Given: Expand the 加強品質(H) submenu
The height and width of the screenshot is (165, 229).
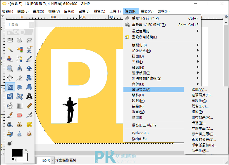Looking at the screenshot, I should [162, 51].
